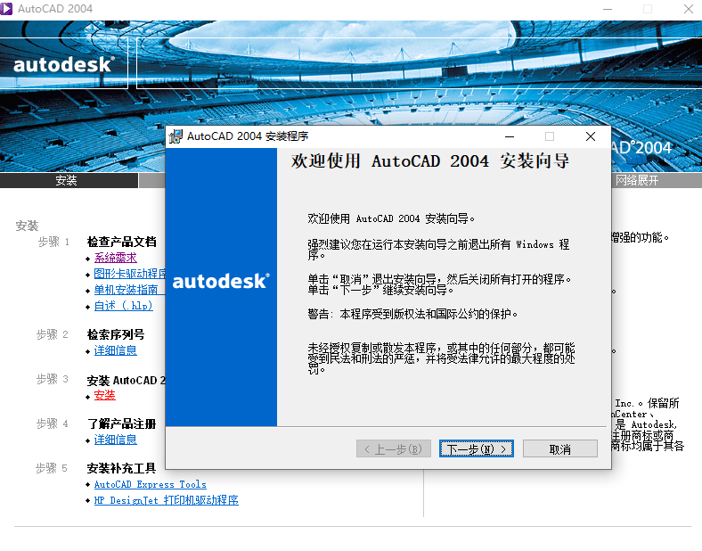Click the 安装补充工具 heading text
This screenshot has width=702, height=551.
121,468
